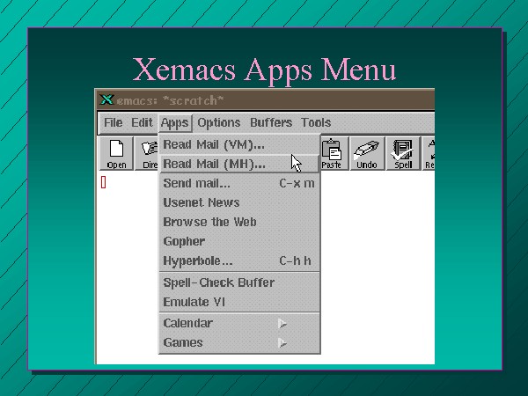Screen dimensions: 528x396
Task: Click the Dired folder toolbar icon
Action: [x=147, y=153]
